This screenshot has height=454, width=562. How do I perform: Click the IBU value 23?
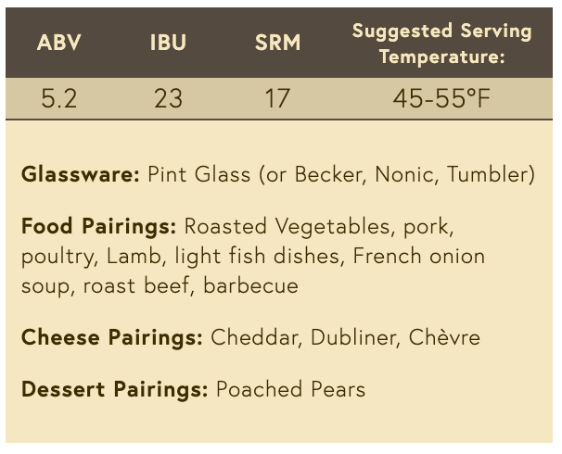168,98
